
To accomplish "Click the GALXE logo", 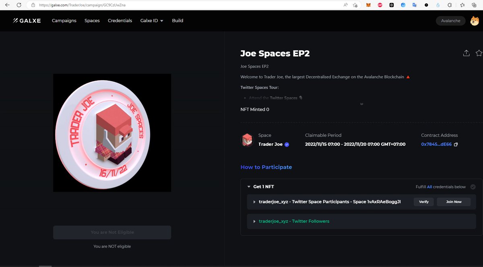I will point(27,21).
